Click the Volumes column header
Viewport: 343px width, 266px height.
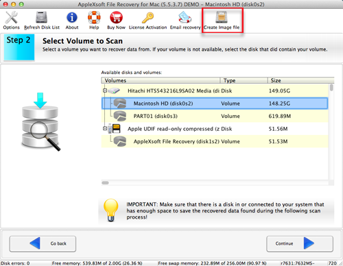(161, 80)
